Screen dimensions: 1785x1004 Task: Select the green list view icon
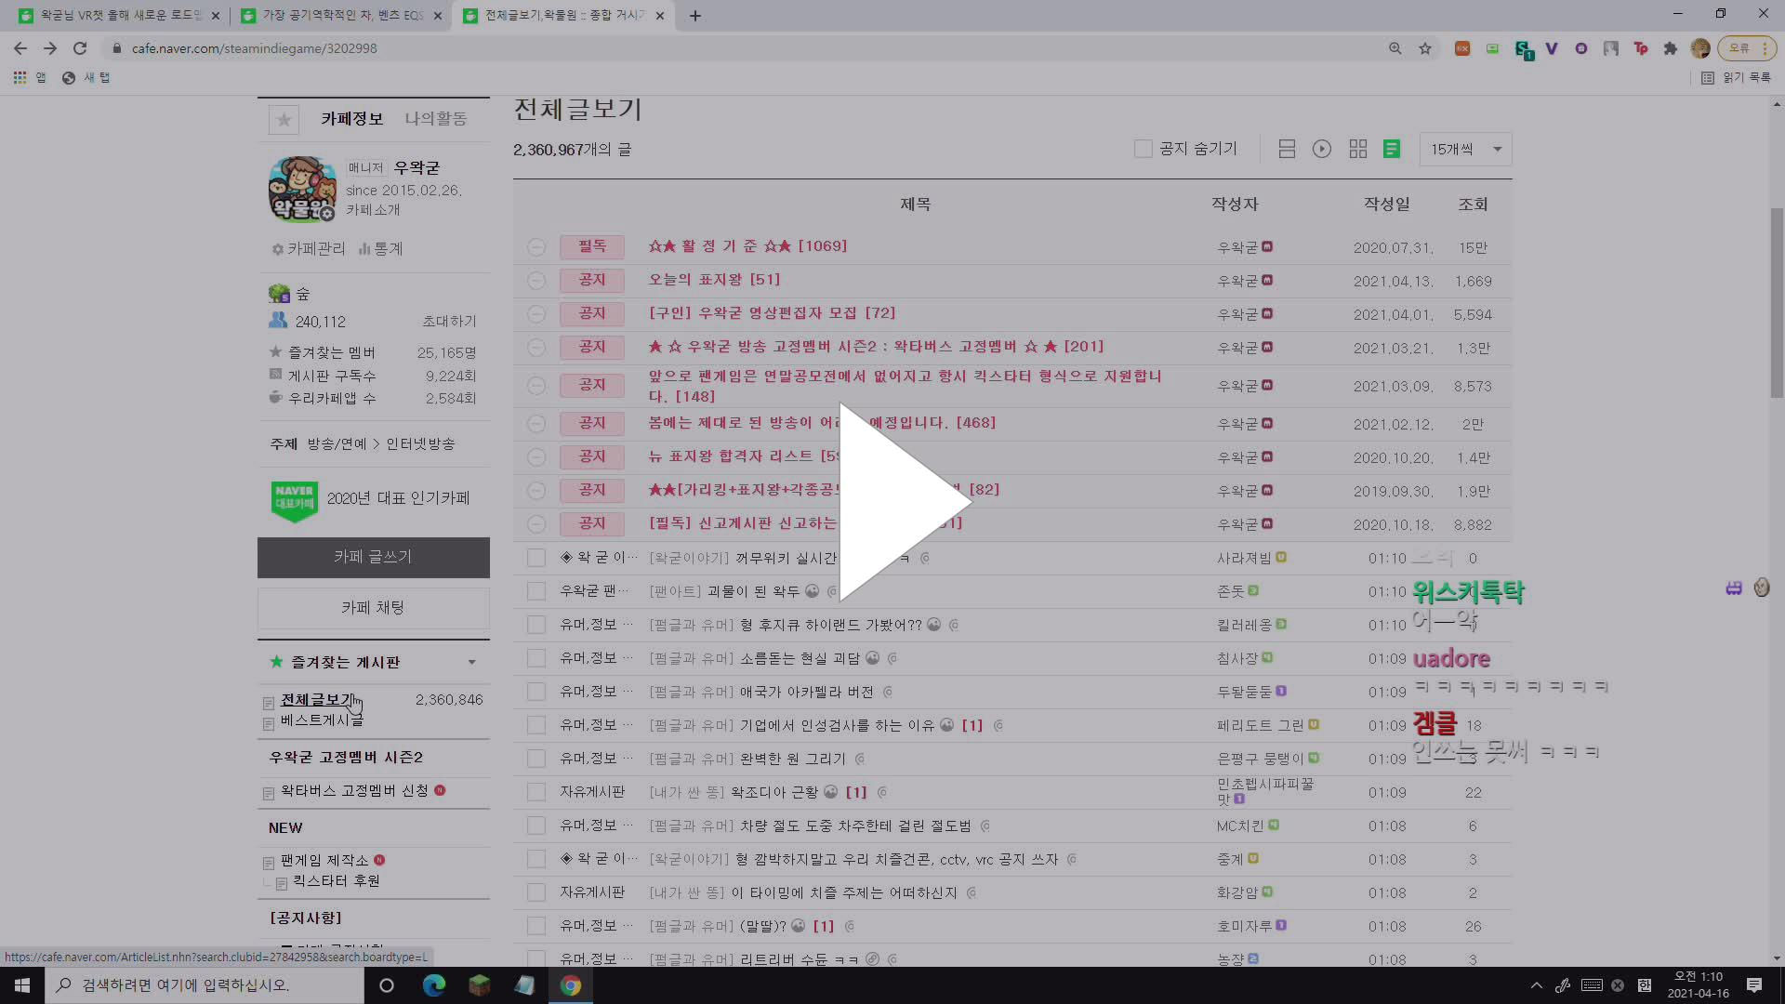[1392, 149]
